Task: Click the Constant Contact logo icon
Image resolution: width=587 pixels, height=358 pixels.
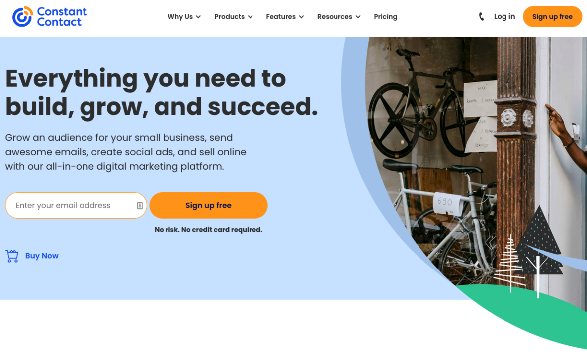Action: (x=22, y=17)
